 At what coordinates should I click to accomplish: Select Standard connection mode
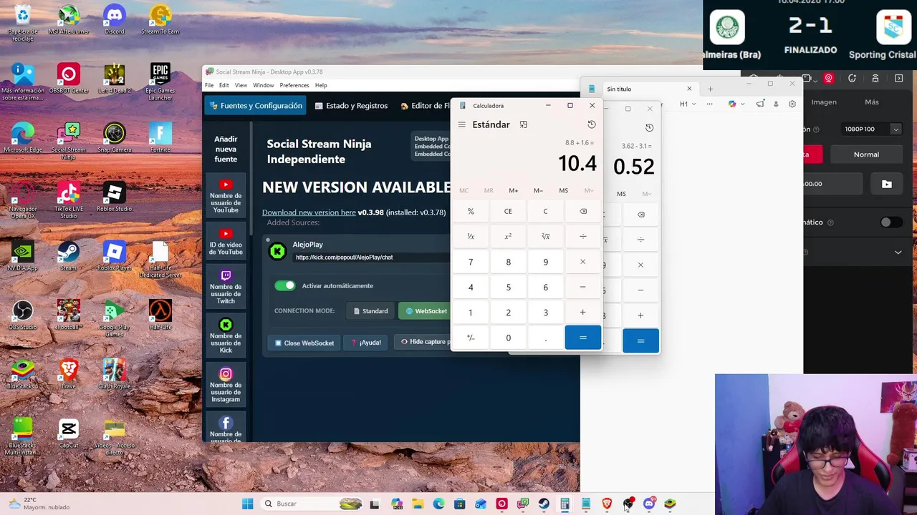370,311
